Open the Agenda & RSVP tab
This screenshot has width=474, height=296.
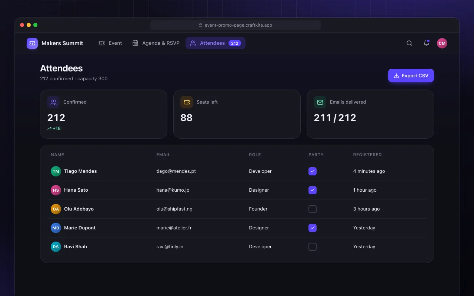click(156, 43)
